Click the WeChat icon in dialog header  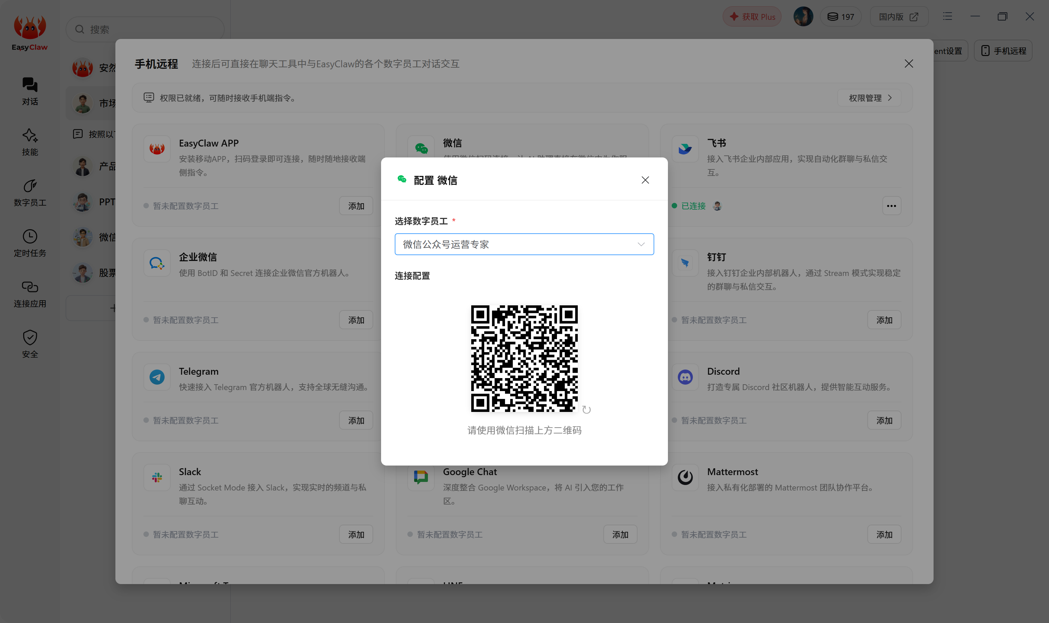402,180
